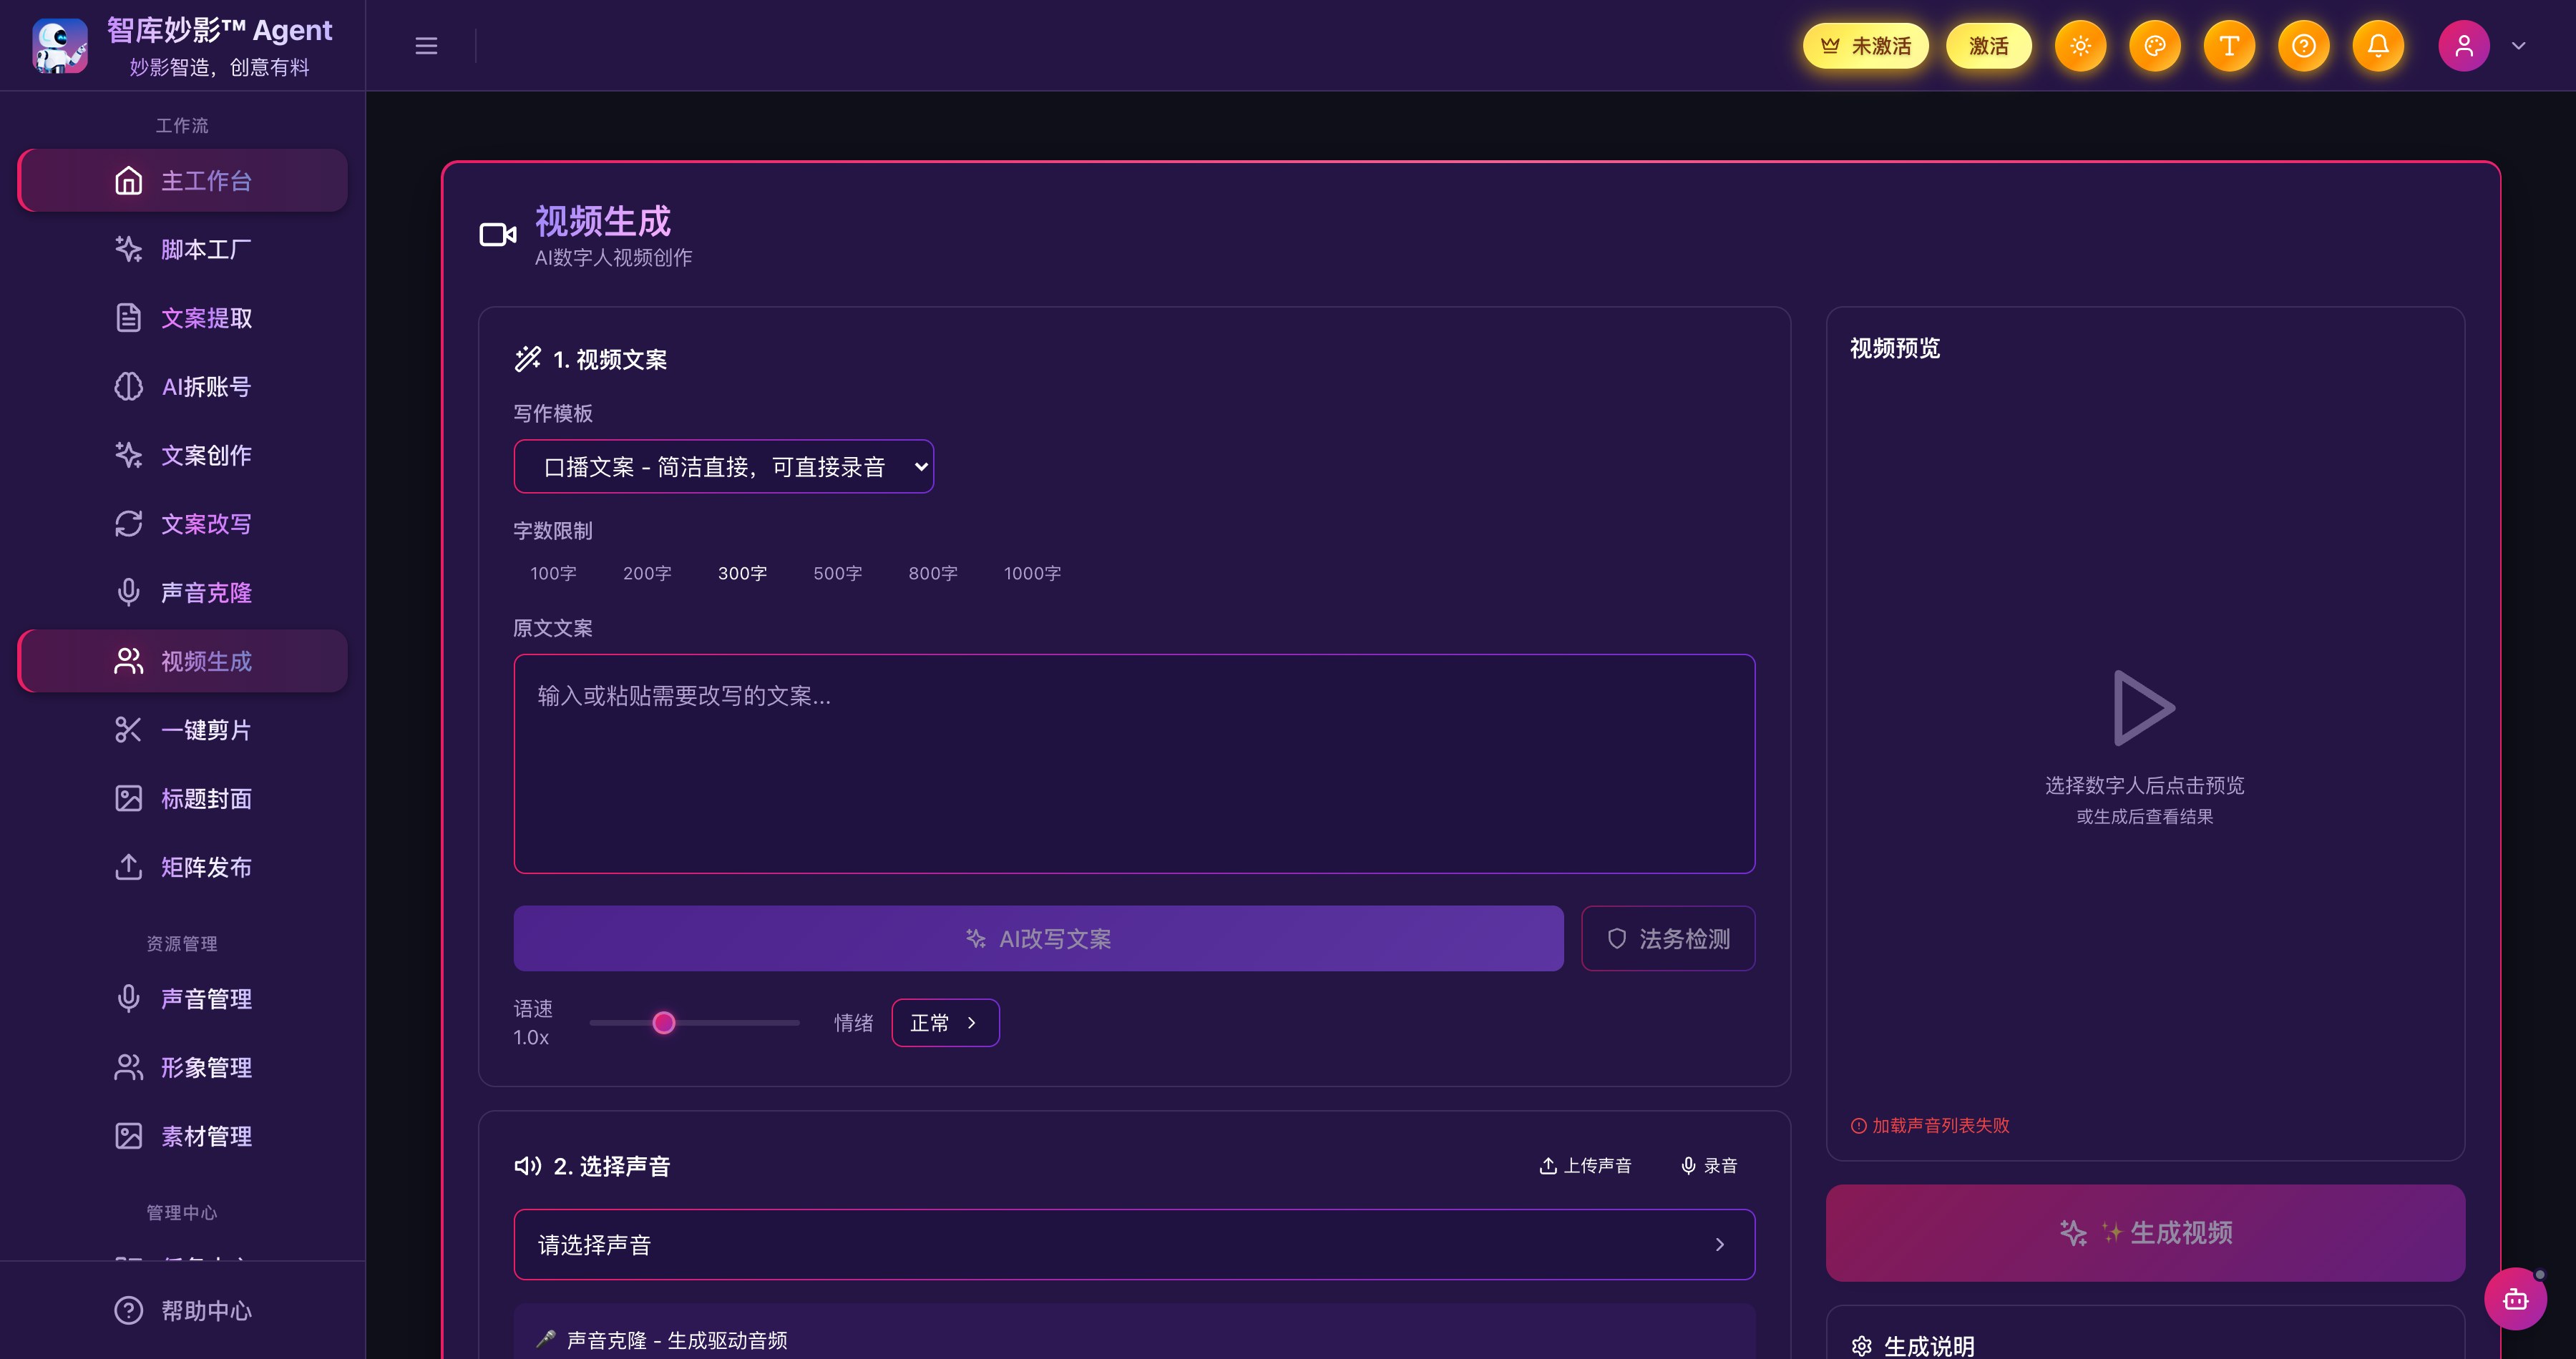Viewport: 2576px width, 1359px height.
Task: Click the 形象管理 users icon
Action: (x=128, y=1067)
